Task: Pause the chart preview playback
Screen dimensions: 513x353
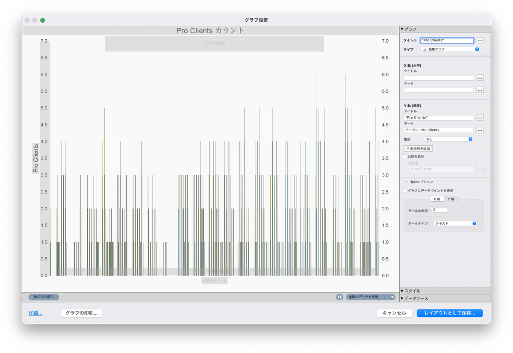Action: (x=339, y=297)
